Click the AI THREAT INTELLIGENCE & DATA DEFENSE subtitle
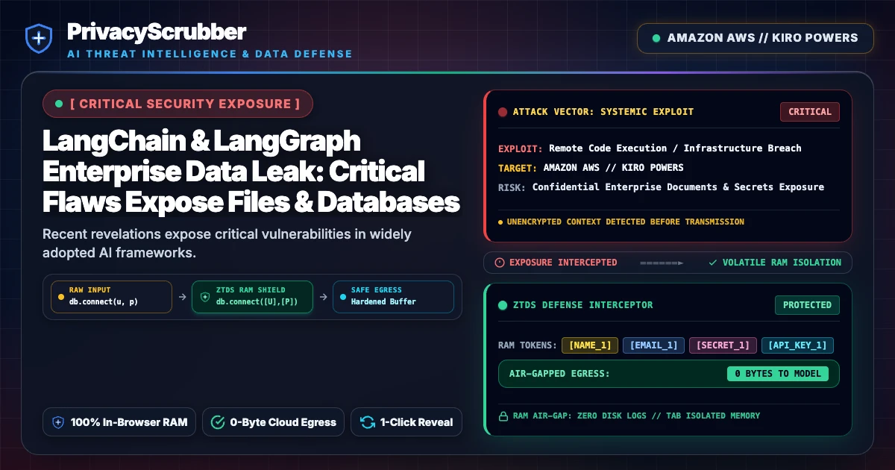895x470 pixels. (210, 54)
